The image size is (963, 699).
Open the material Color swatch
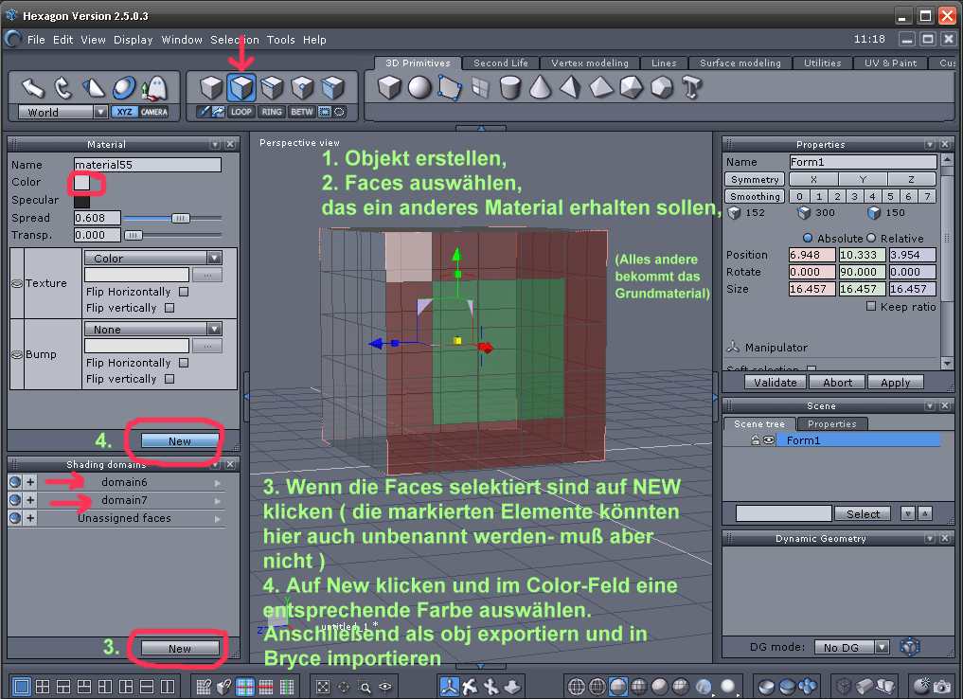[x=81, y=183]
